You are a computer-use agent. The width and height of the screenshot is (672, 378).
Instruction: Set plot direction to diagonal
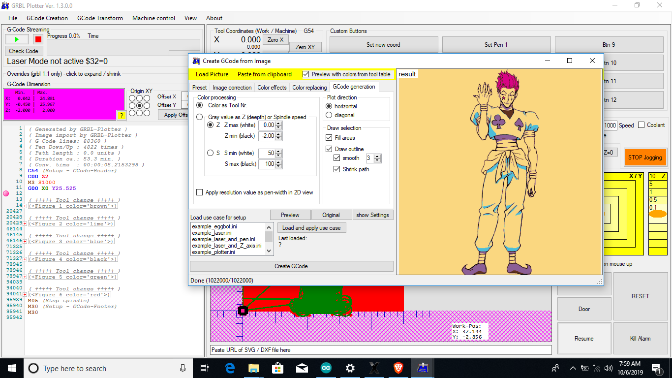pos(329,115)
